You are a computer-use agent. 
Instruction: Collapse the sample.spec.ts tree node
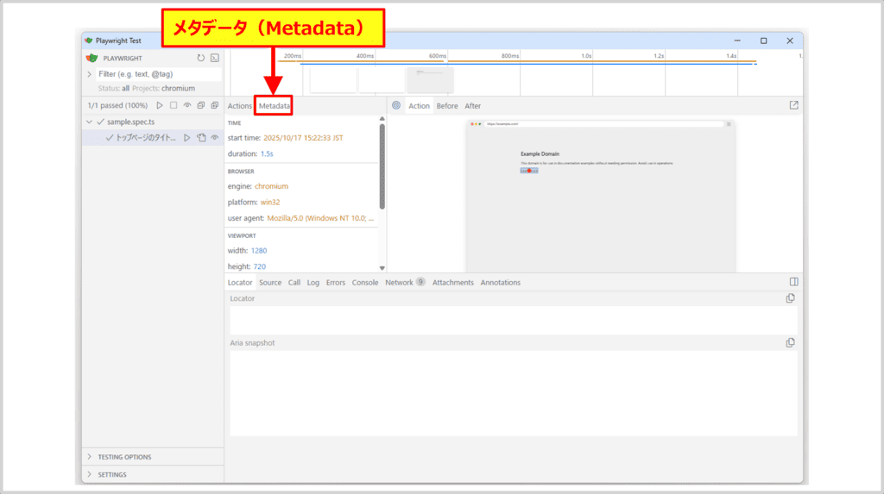(x=89, y=122)
